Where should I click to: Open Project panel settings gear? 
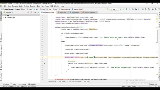(x=35, y=12)
